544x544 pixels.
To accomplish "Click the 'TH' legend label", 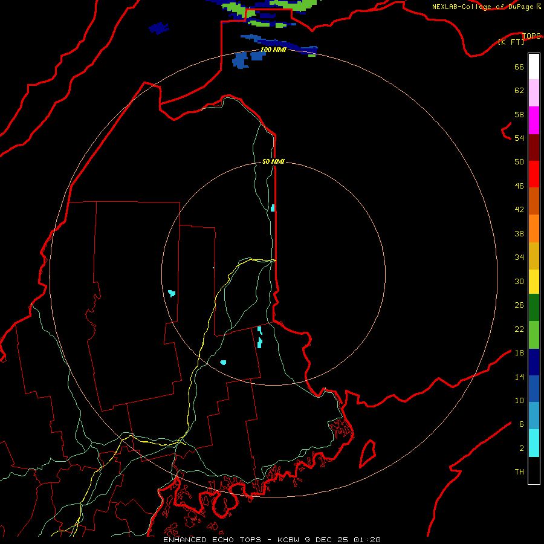I will (519, 472).
